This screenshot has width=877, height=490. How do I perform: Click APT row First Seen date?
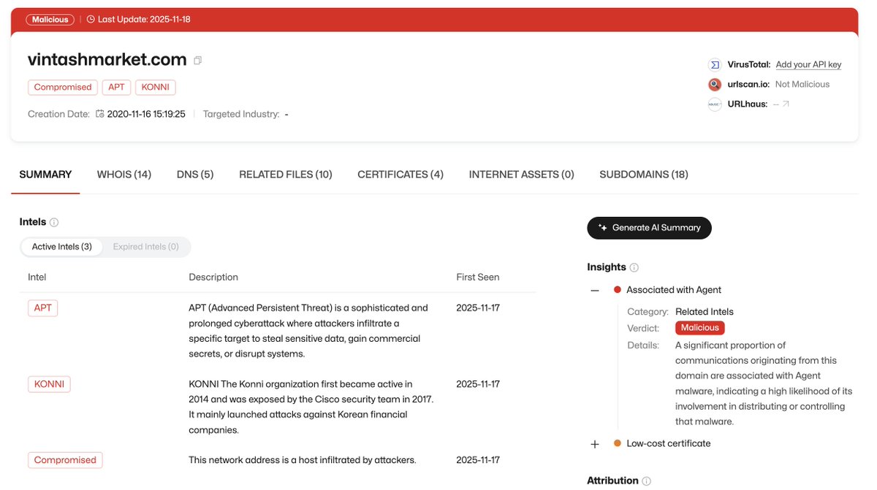(478, 308)
